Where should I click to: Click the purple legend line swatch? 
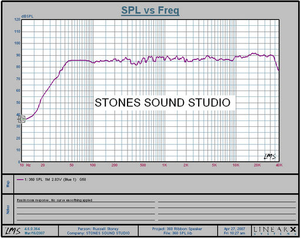point(20,179)
